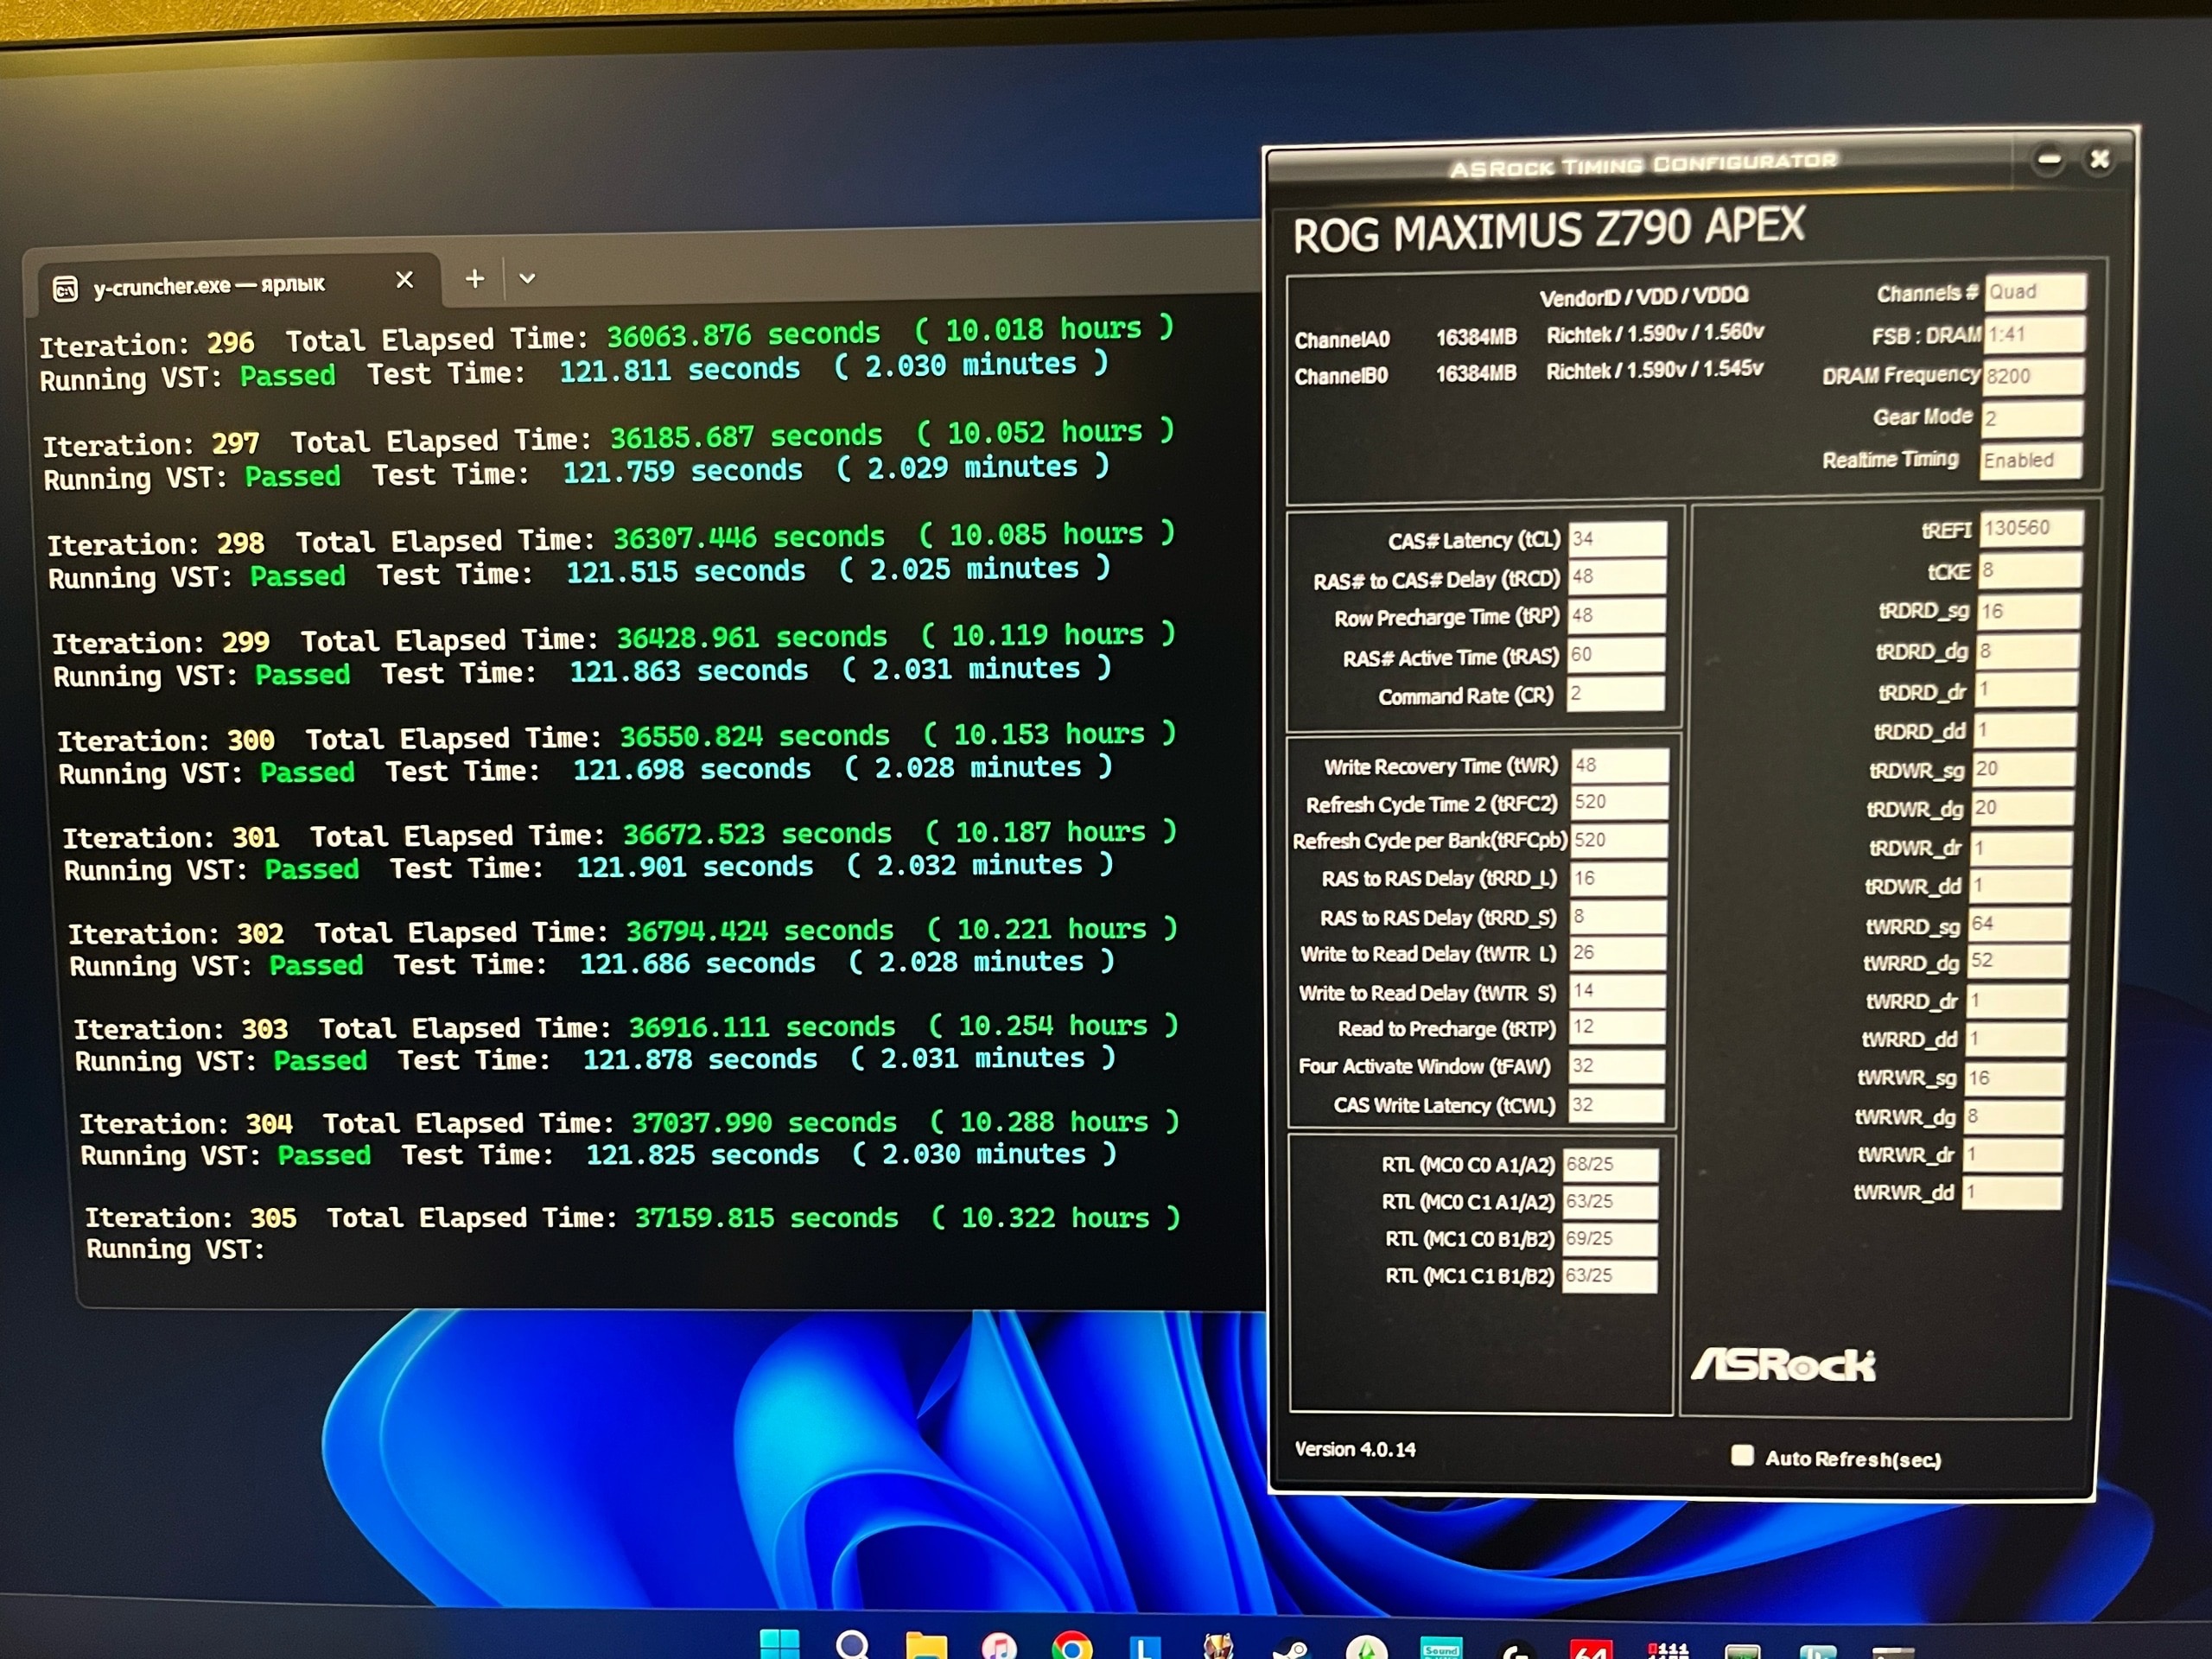The height and width of the screenshot is (1659, 2212).
Task: Click the Refresh Cycle Time 2 (tRFC2) field
Action: point(1618,802)
